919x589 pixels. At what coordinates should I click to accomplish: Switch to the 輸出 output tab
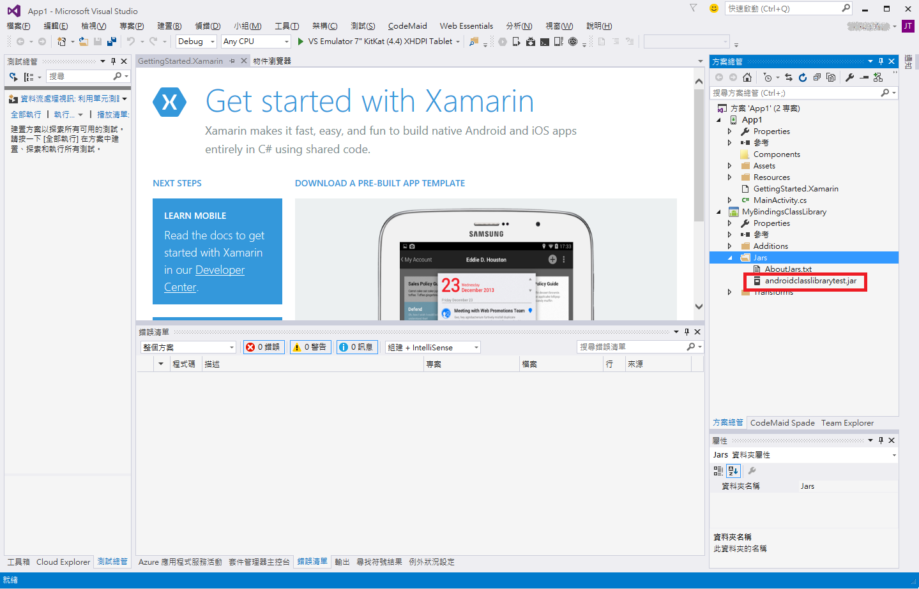342,562
